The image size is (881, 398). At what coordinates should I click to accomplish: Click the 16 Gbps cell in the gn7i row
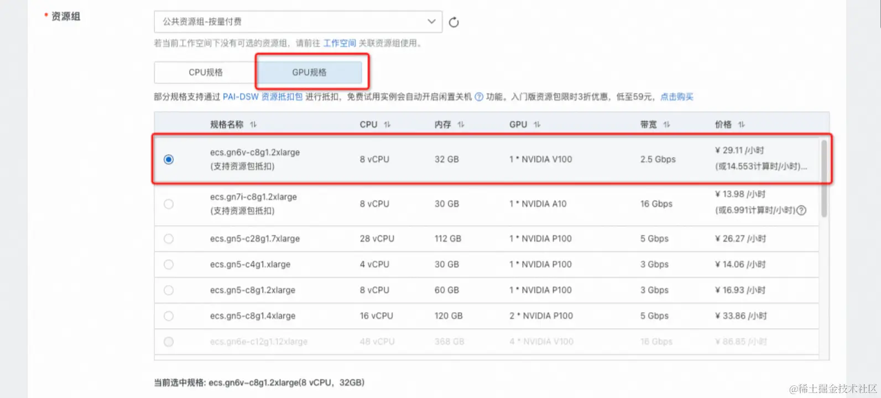click(x=656, y=204)
